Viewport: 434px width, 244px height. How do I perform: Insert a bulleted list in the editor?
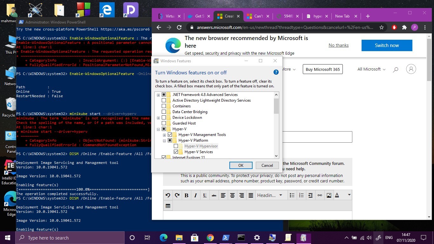click(x=292, y=195)
